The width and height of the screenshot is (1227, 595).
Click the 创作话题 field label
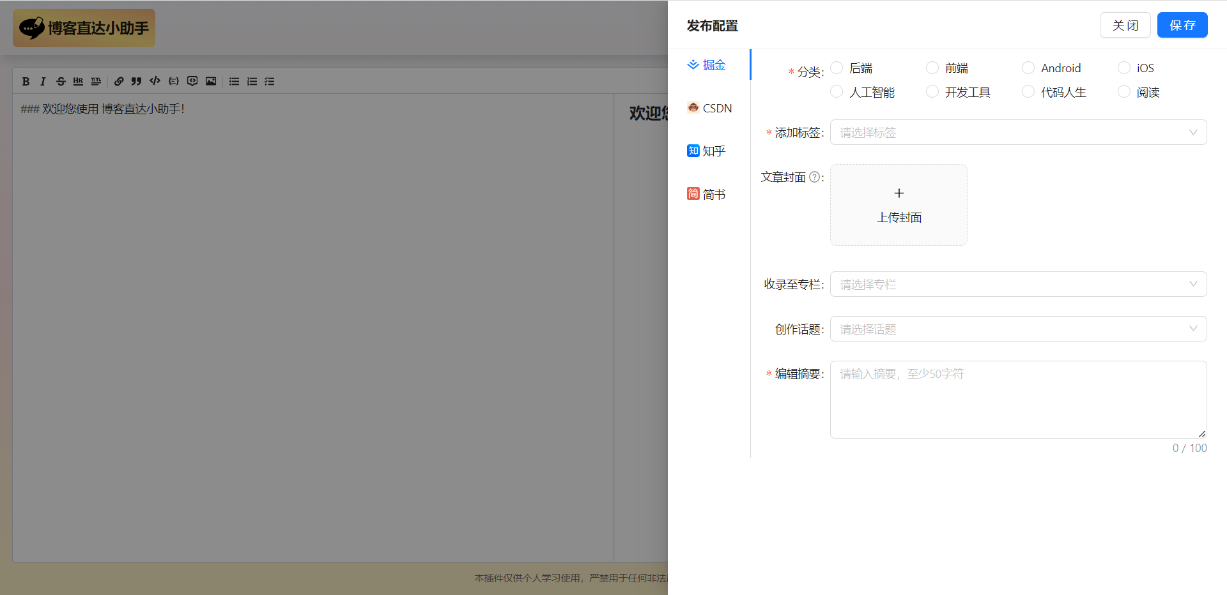tap(799, 329)
